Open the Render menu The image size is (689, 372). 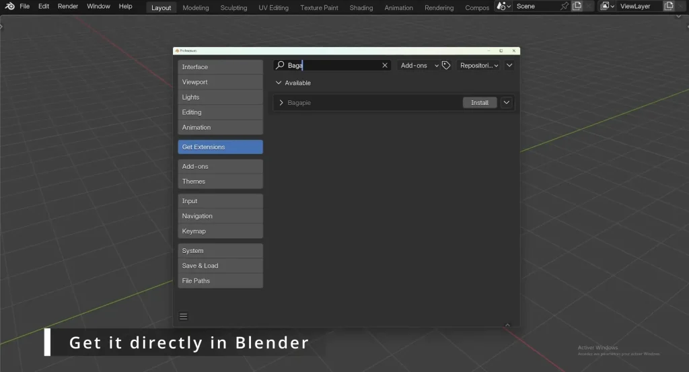click(x=68, y=7)
